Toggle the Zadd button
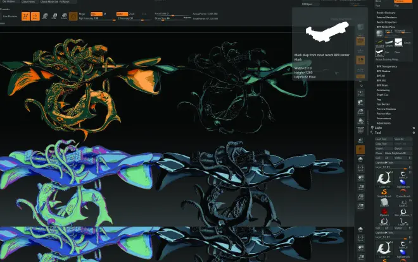 pos(121,13)
